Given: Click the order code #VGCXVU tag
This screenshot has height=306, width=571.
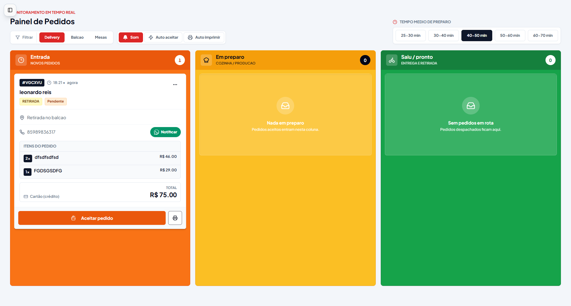Looking at the screenshot, I should click(32, 83).
